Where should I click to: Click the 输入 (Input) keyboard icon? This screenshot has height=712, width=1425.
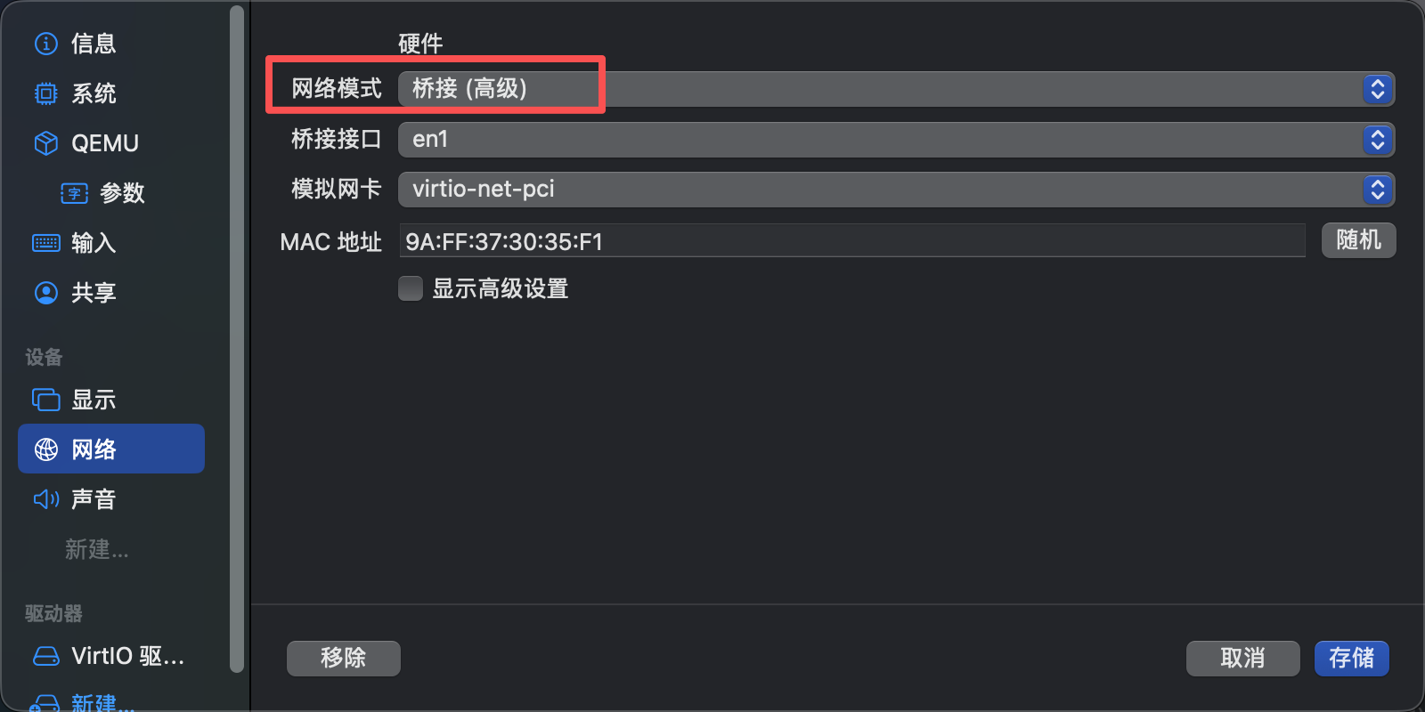click(x=45, y=242)
